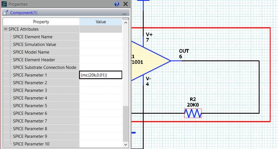Screen dimensions: 278x149
Task: Click the SPICE Parameter 2 value cell
Action: [101, 83]
